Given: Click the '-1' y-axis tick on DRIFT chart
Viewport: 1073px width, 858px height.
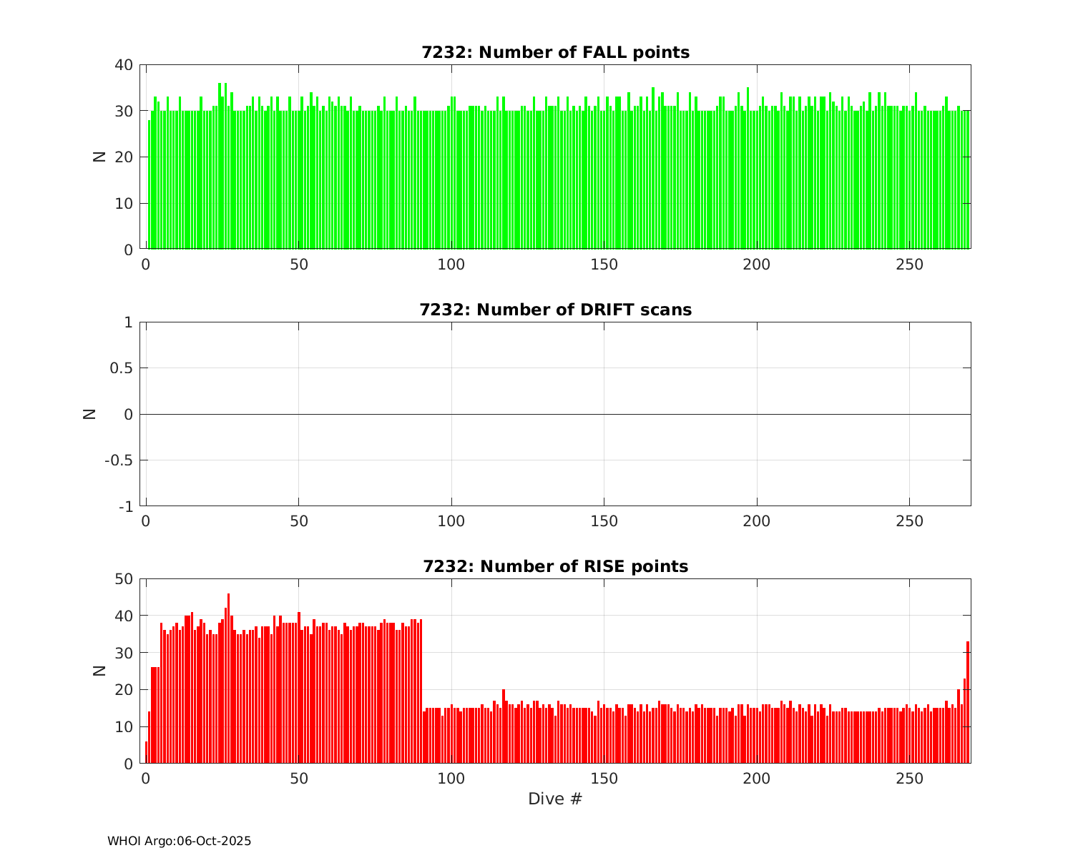Looking at the screenshot, I should [125, 506].
